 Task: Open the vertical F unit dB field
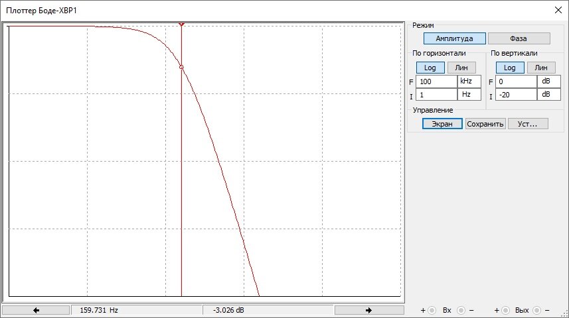[549, 81]
